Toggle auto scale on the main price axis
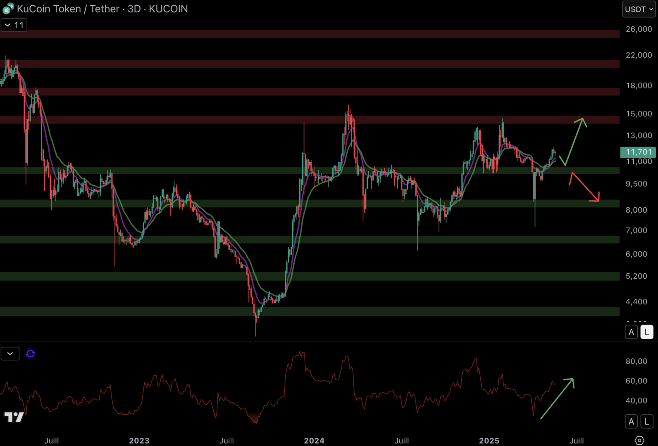 pos(631,332)
